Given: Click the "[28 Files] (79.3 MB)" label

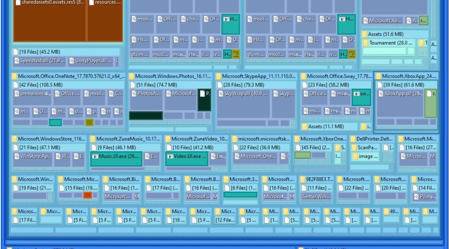Looking at the screenshot, I should point(244,85).
